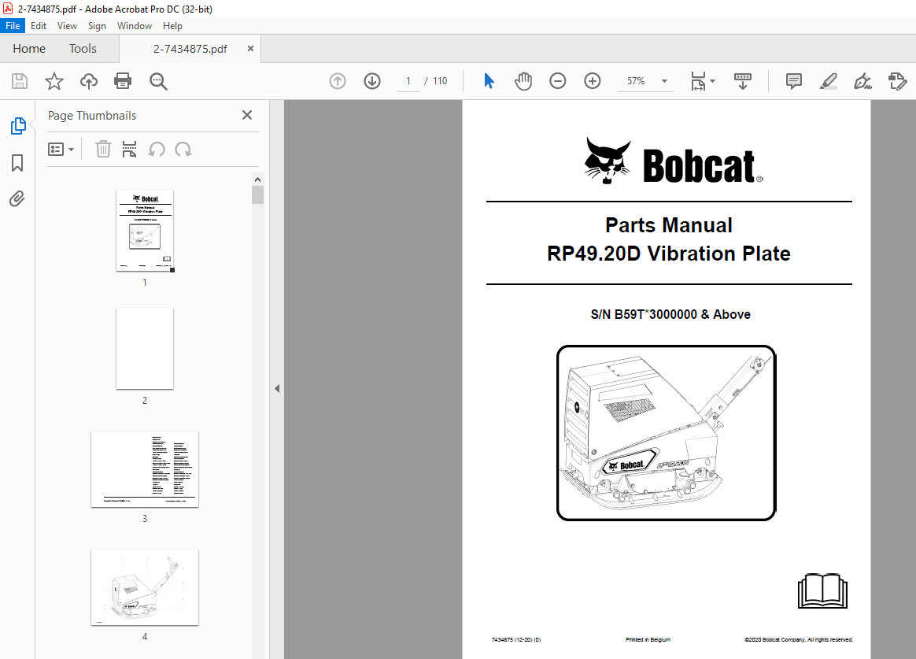The height and width of the screenshot is (659, 916).
Task: Open the Sign document pen tool
Action: (x=862, y=81)
